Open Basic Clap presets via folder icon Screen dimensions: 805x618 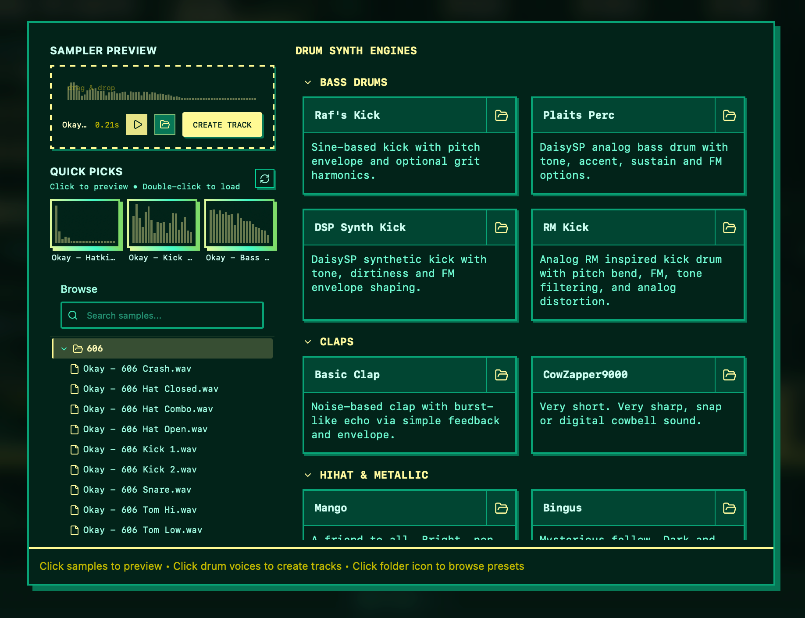coord(501,375)
